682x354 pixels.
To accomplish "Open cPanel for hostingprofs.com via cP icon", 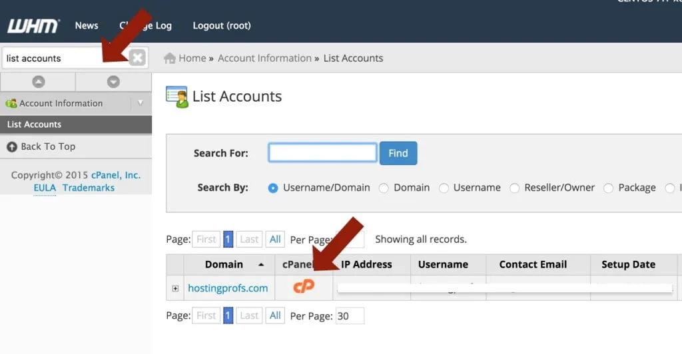I will [x=304, y=286].
